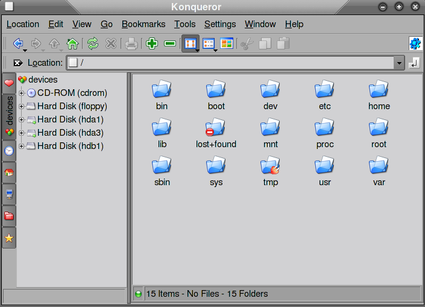
Task: Expand the Hard Disk (hdb1) node
Action: coord(22,146)
